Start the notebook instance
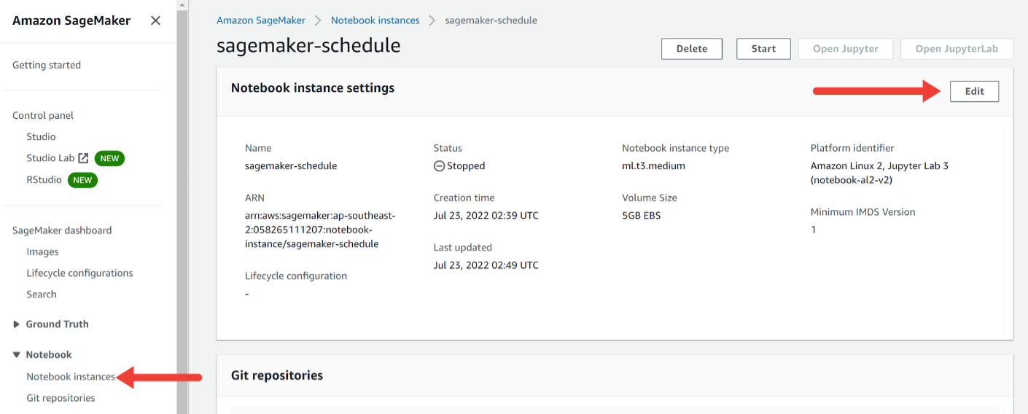The height and width of the screenshot is (414, 1028). (x=763, y=49)
